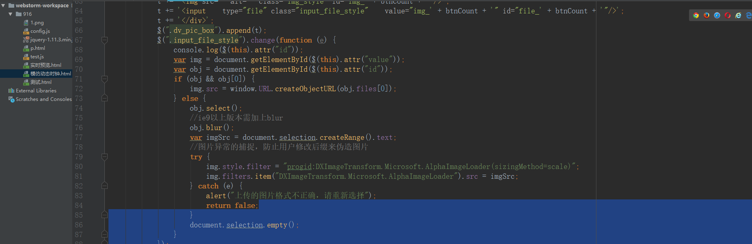
Task: Select the External Libraries node
Action: pos(36,91)
